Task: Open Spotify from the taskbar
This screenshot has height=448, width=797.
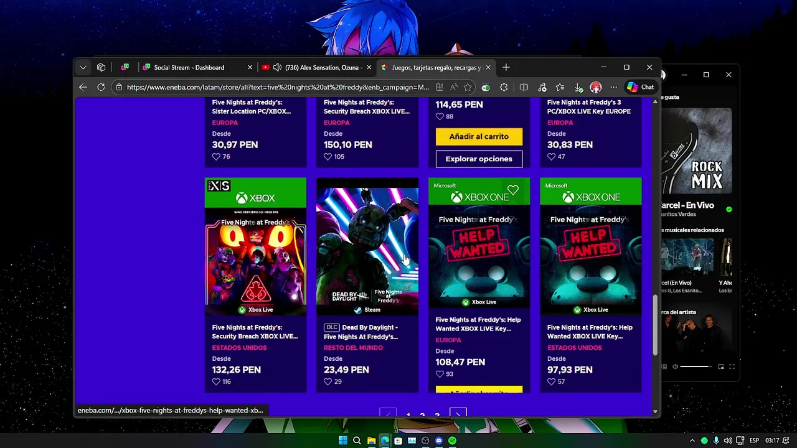Action: pos(453,441)
